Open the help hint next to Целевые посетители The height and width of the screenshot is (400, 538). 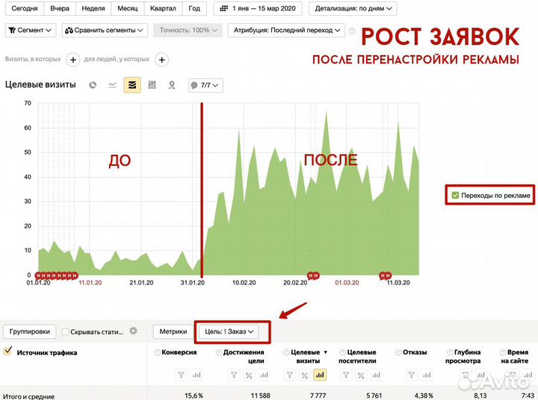coord(342,352)
